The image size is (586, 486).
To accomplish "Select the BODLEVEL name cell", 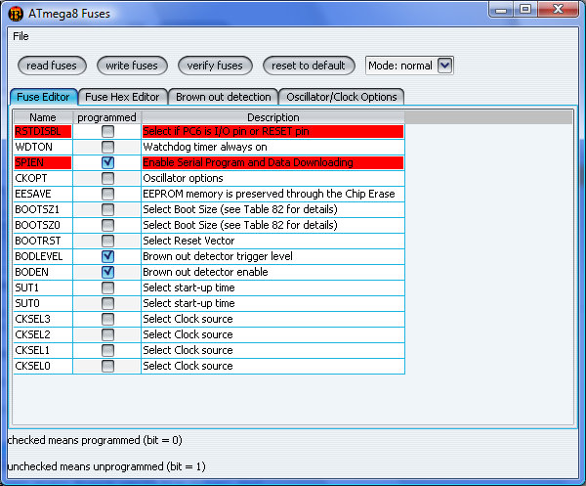I will 43,256.
